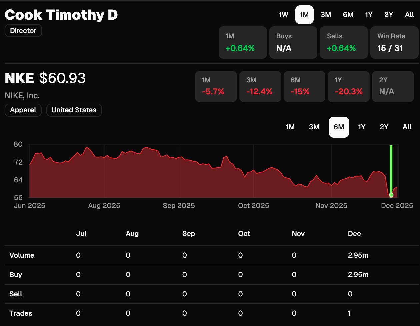This screenshot has width=420, height=326.
Task: Click the Sell row label
Action: 16,294
